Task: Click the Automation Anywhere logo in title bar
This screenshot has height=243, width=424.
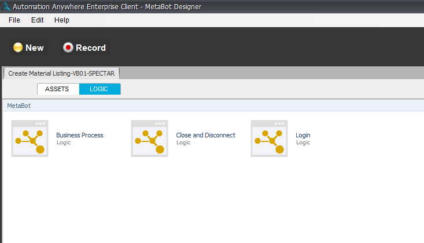Action: tap(6, 6)
